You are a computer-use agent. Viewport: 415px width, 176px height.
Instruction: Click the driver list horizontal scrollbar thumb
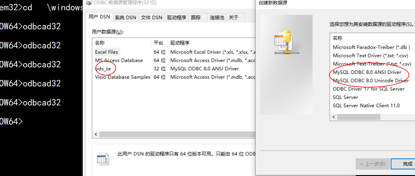pyautogui.click(x=359, y=117)
